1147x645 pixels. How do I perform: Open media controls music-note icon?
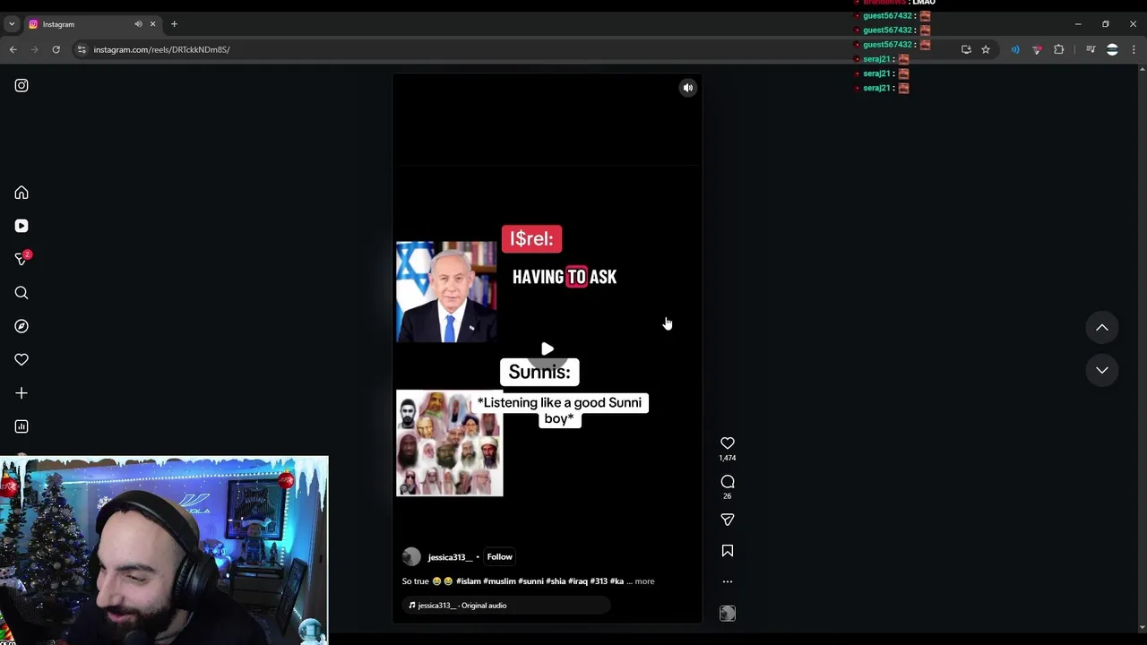point(1091,49)
